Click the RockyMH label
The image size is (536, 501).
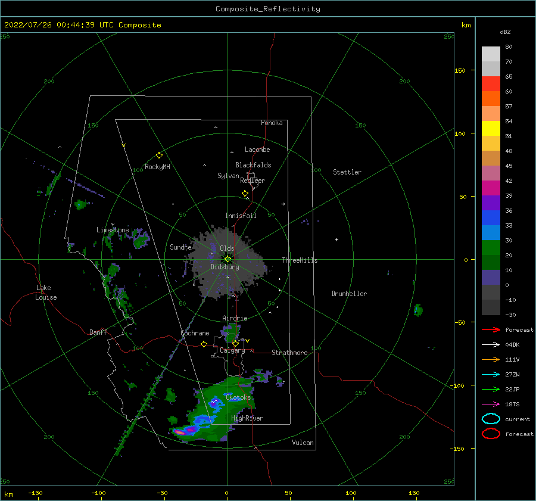point(157,167)
